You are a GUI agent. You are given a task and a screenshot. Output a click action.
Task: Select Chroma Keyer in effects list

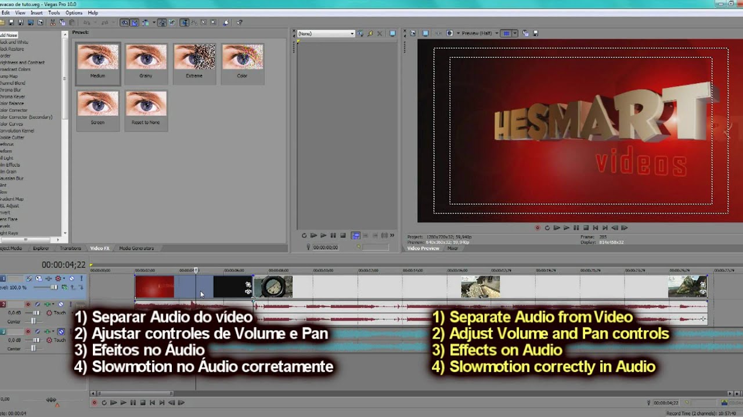pyautogui.click(x=11, y=97)
